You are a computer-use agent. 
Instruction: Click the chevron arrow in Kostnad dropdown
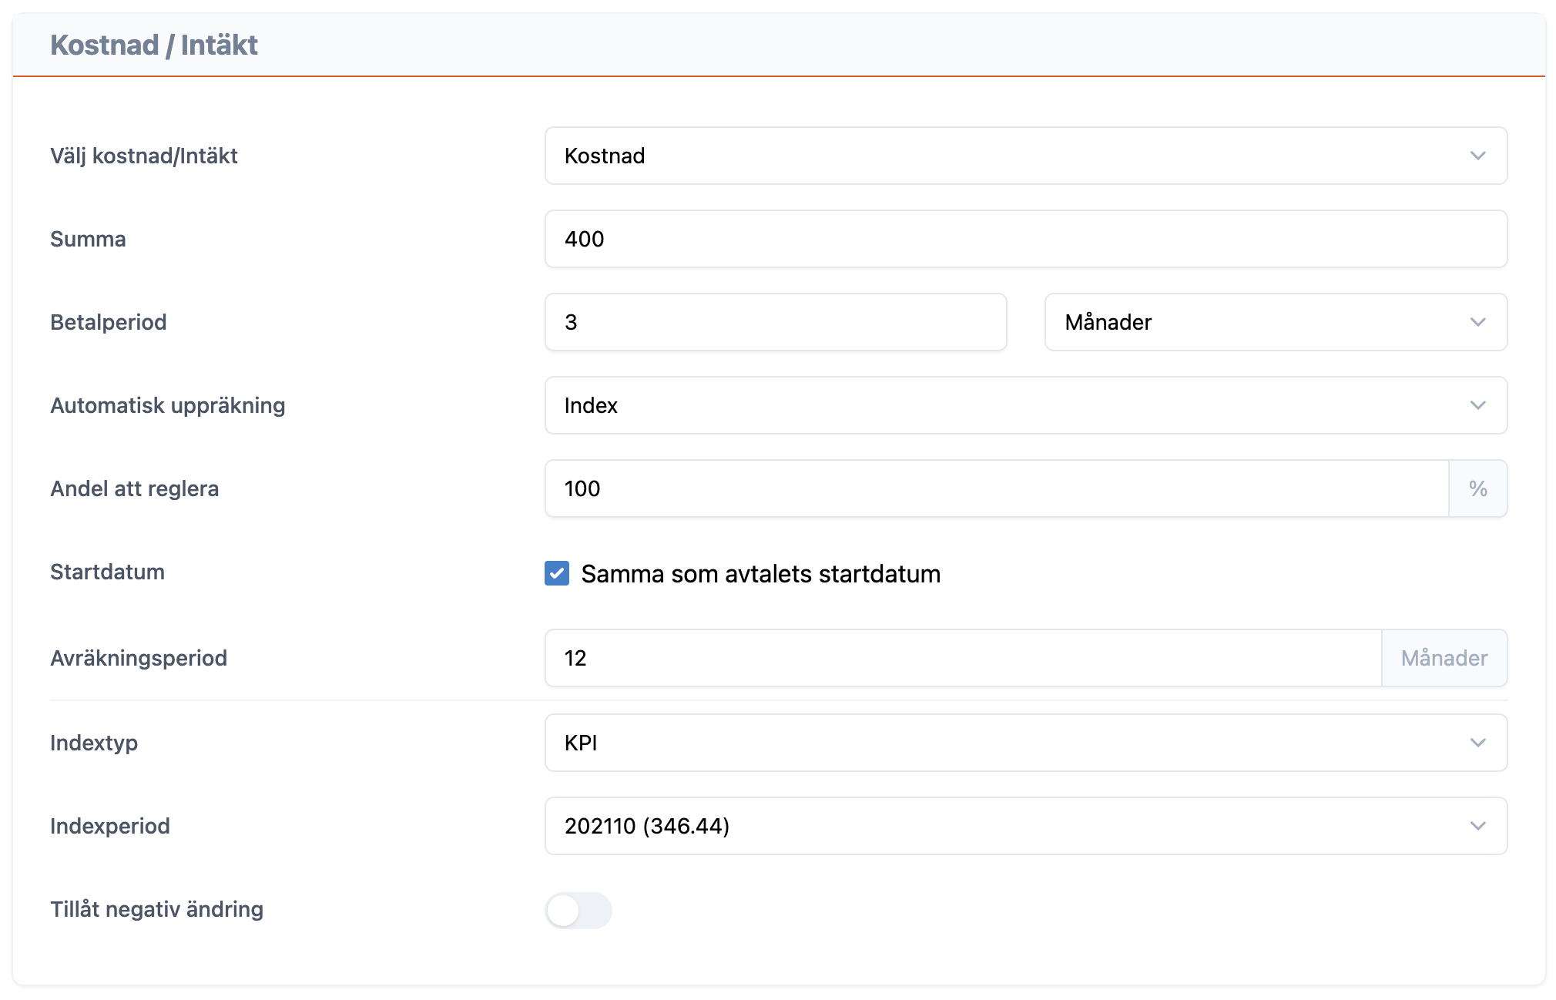coord(1477,156)
